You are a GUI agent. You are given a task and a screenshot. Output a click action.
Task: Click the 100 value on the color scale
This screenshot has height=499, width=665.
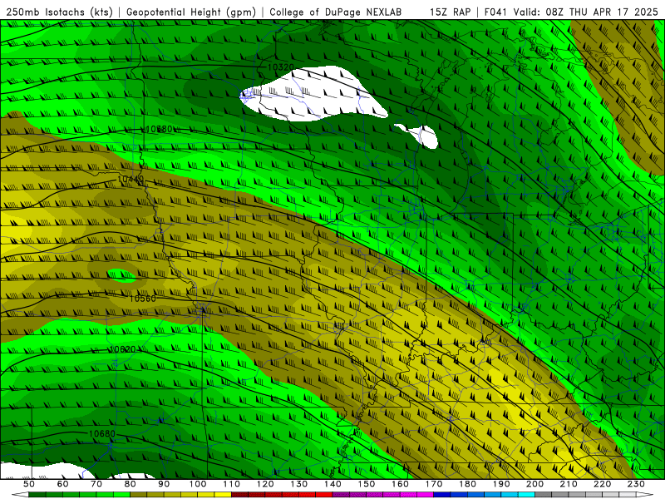click(198, 484)
